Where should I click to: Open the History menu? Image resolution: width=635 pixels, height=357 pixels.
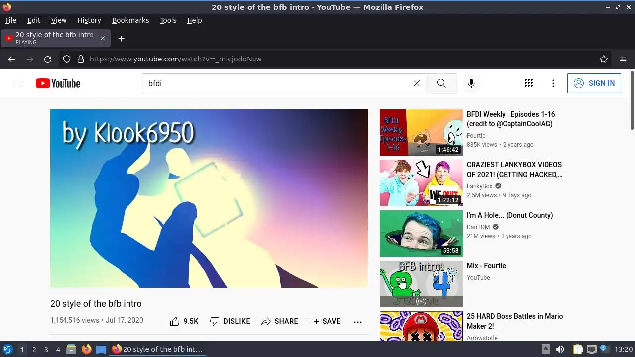tap(89, 20)
